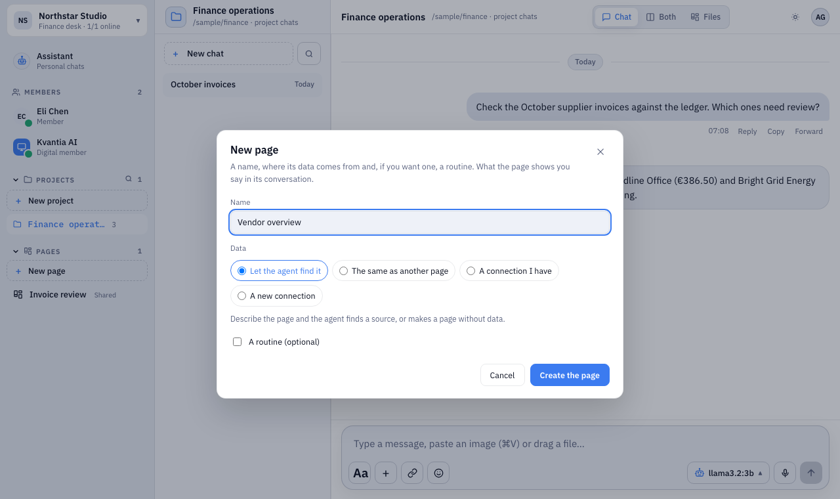Choose 'The same as another page' data option
This screenshot has width=840, height=499.
(393, 271)
